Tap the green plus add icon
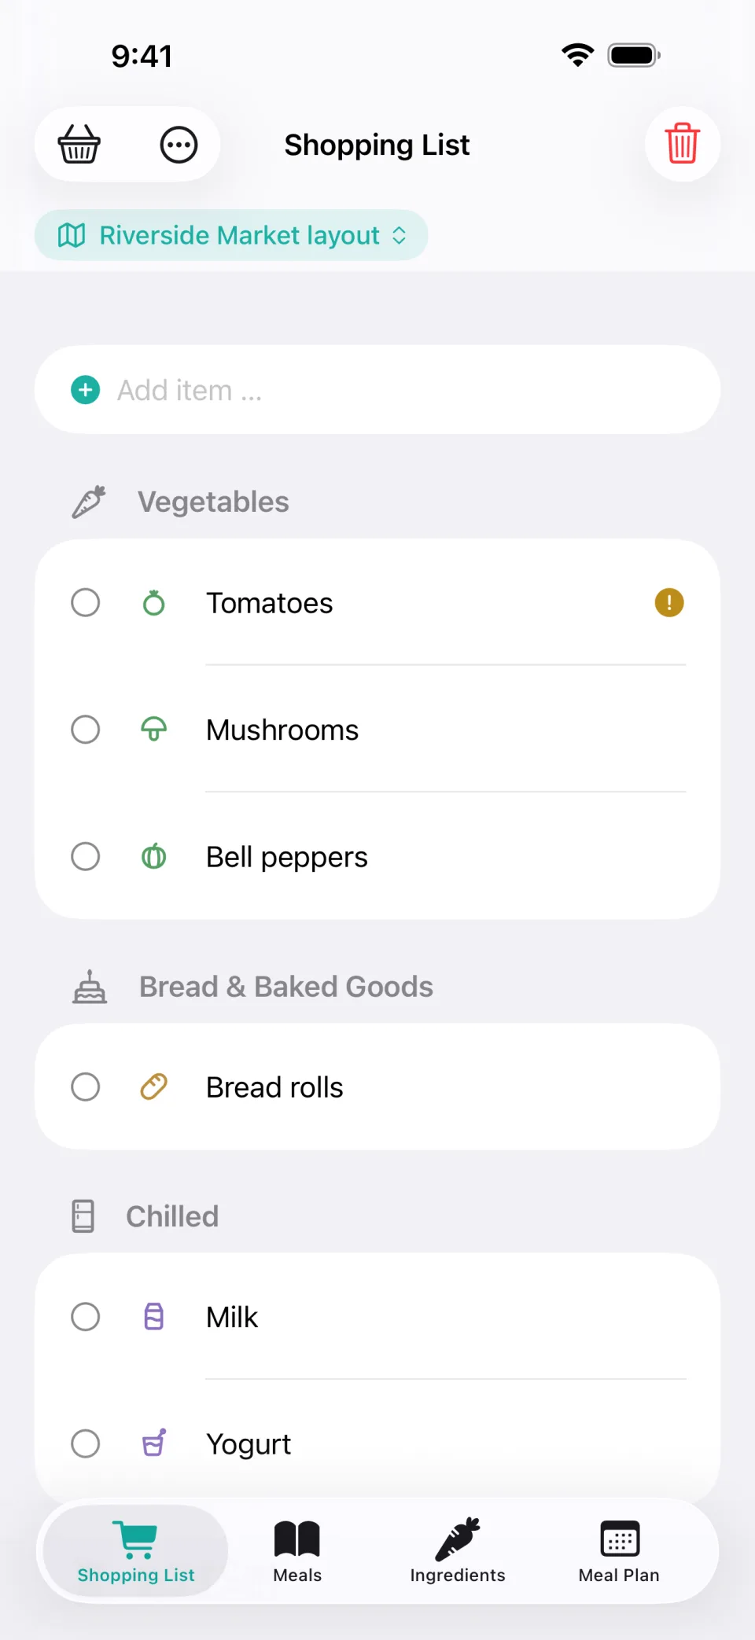 [85, 390]
